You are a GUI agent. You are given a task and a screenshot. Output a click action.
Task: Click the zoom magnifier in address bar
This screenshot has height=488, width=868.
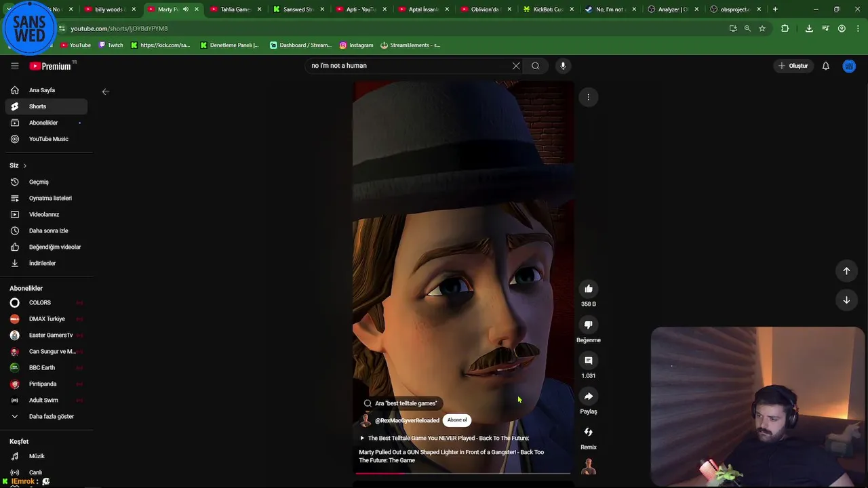point(747,28)
